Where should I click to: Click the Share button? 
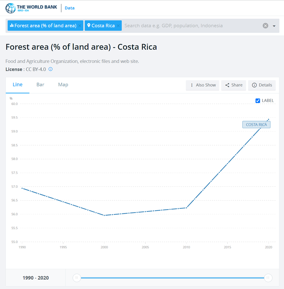click(x=234, y=85)
